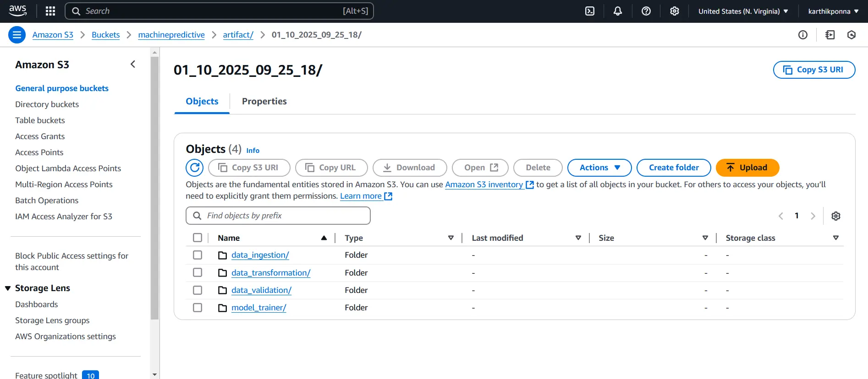
Task: Open Amazon S3 inventory link
Action: coord(484,184)
